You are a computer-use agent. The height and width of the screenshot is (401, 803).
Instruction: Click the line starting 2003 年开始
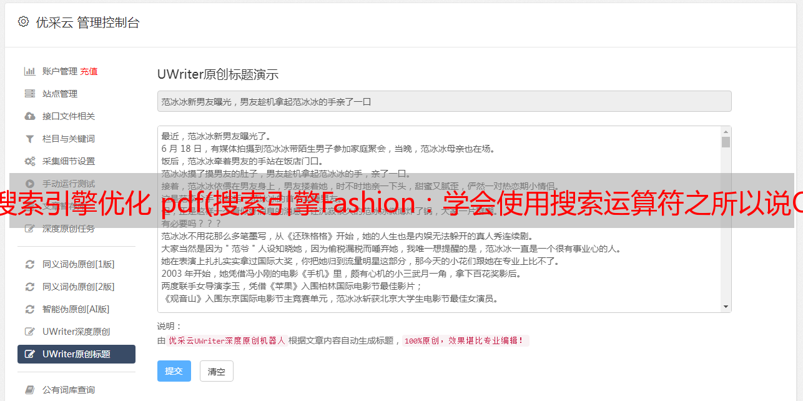pyautogui.click(x=341, y=274)
